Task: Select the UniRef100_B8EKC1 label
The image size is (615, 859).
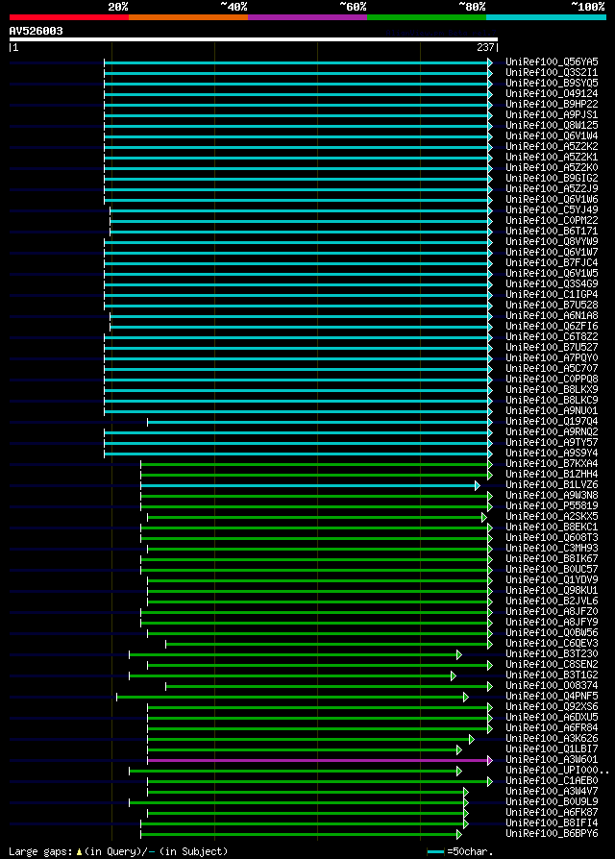Action: pos(552,527)
